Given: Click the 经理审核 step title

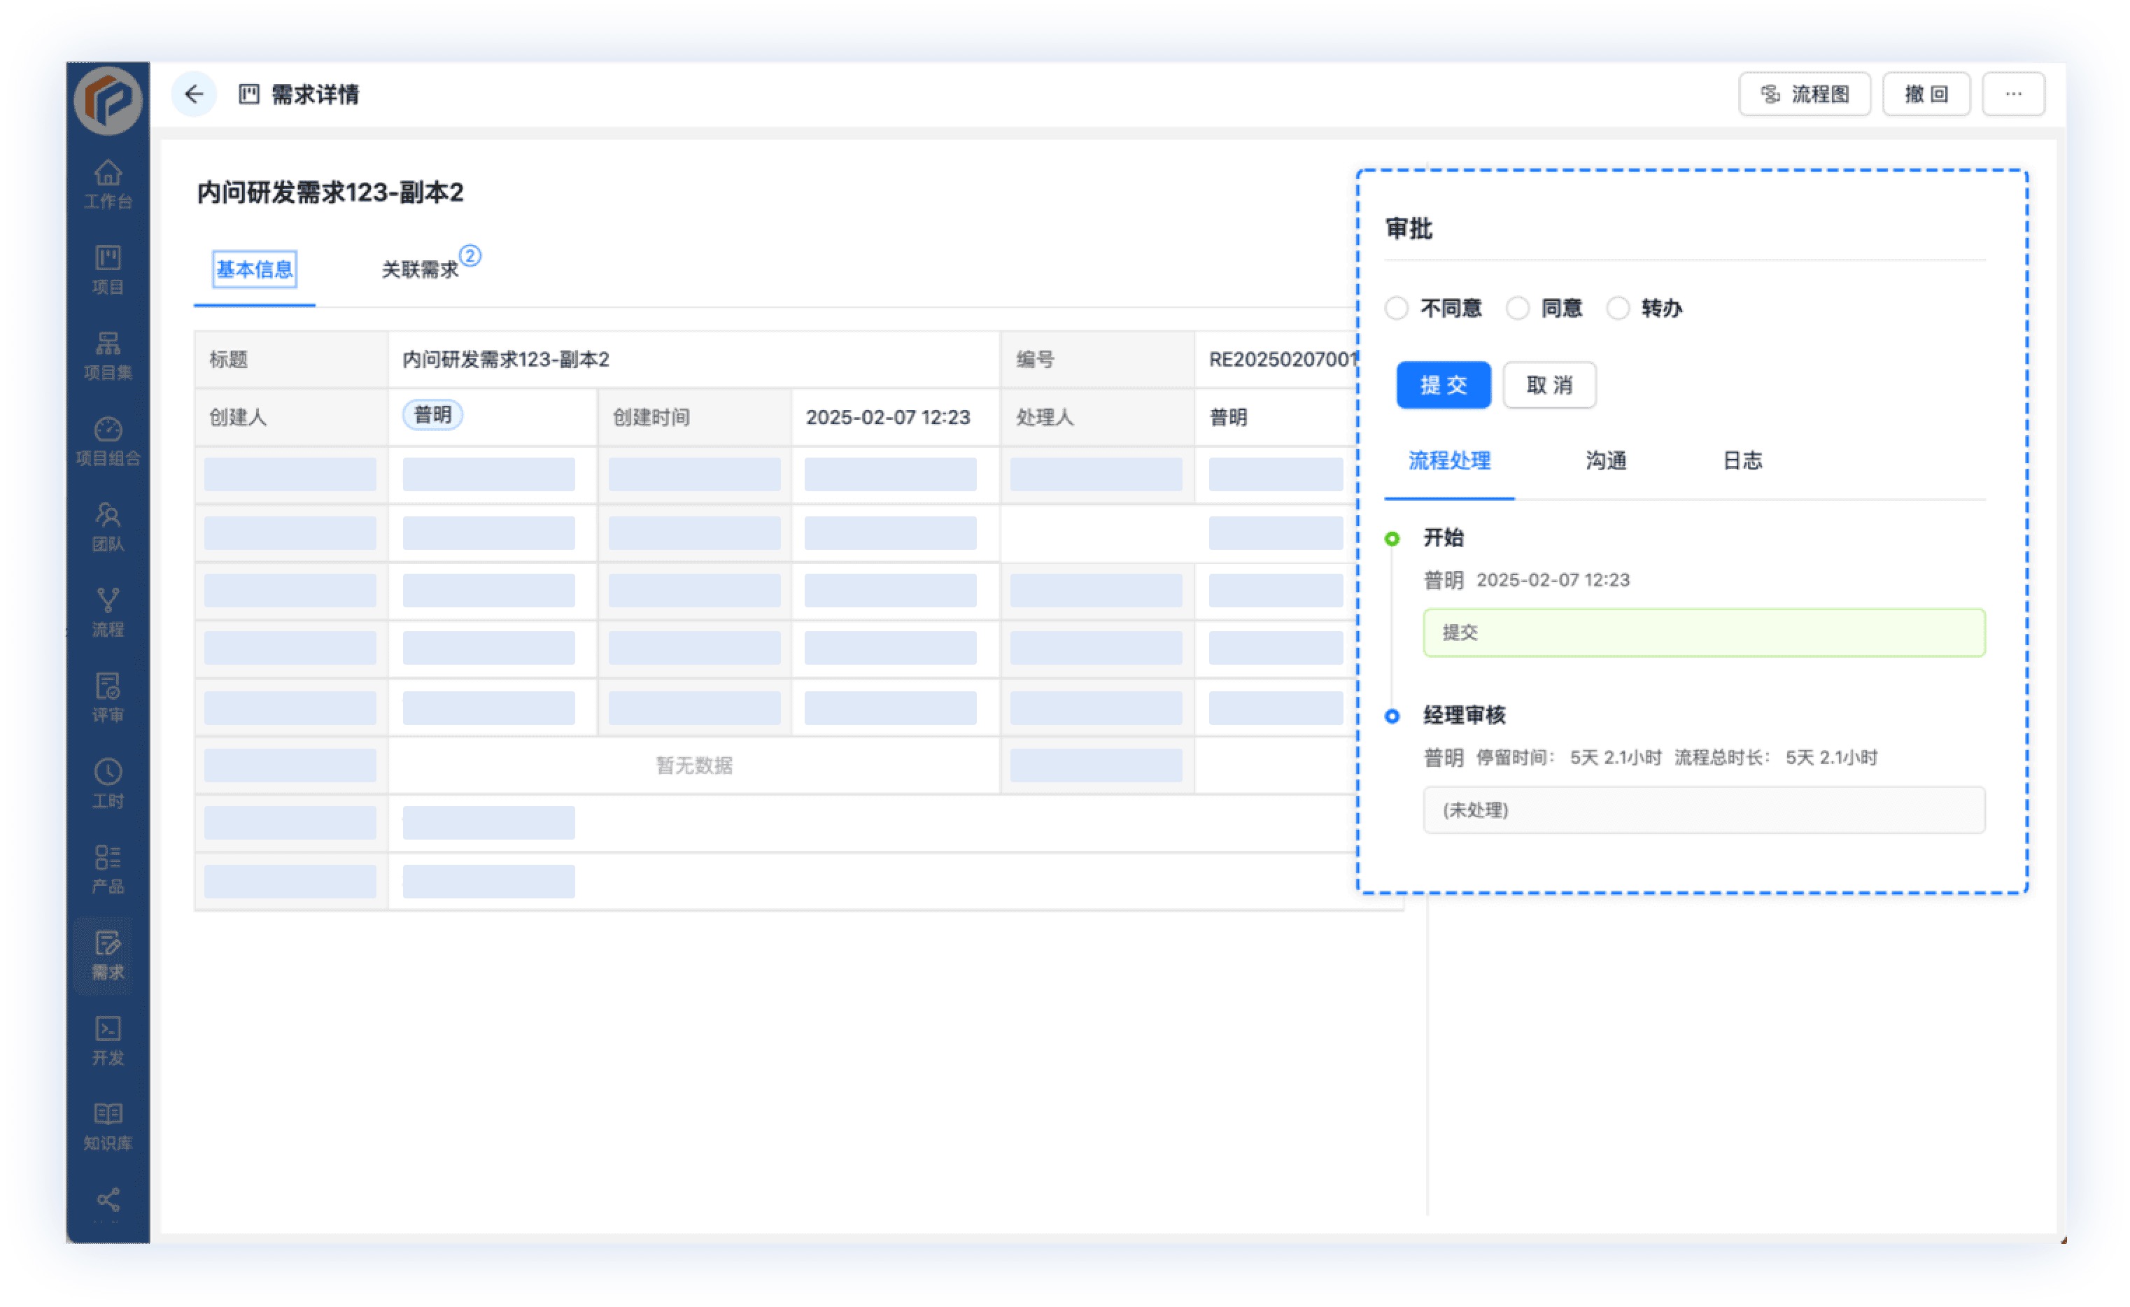Looking at the screenshot, I should pyautogui.click(x=1465, y=716).
